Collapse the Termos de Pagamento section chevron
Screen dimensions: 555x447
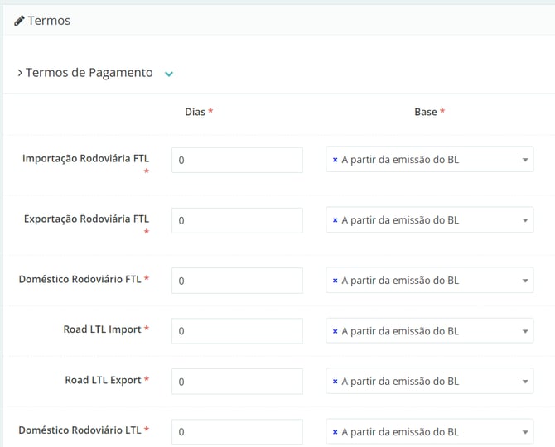(169, 74)
